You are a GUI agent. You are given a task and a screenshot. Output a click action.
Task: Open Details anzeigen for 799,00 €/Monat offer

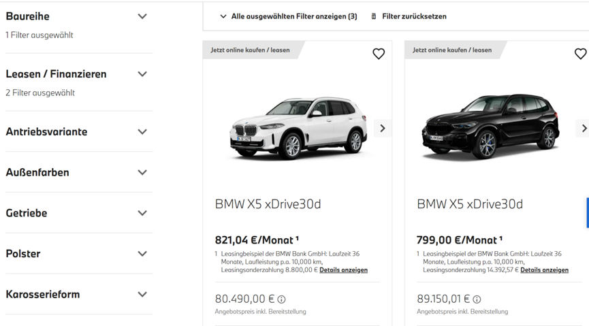[544, 270]
